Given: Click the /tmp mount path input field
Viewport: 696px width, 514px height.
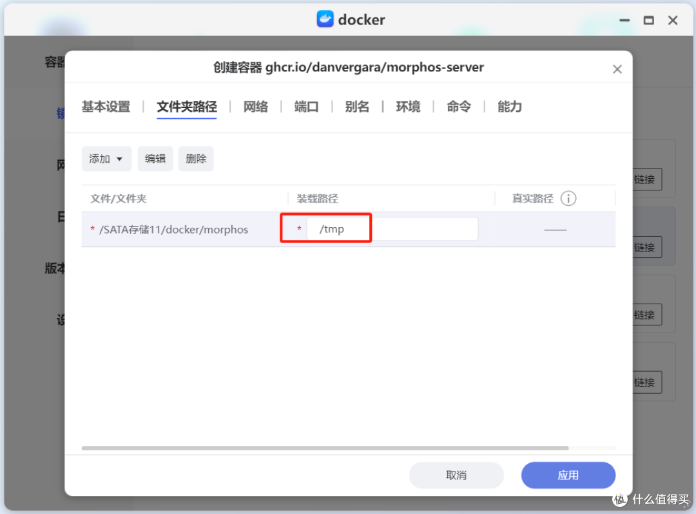Looking at the screenshot, I should pos(392,228).
